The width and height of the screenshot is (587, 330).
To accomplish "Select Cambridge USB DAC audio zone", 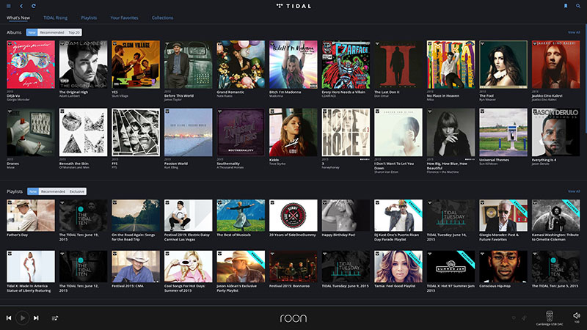I will (x=549, y=318).
